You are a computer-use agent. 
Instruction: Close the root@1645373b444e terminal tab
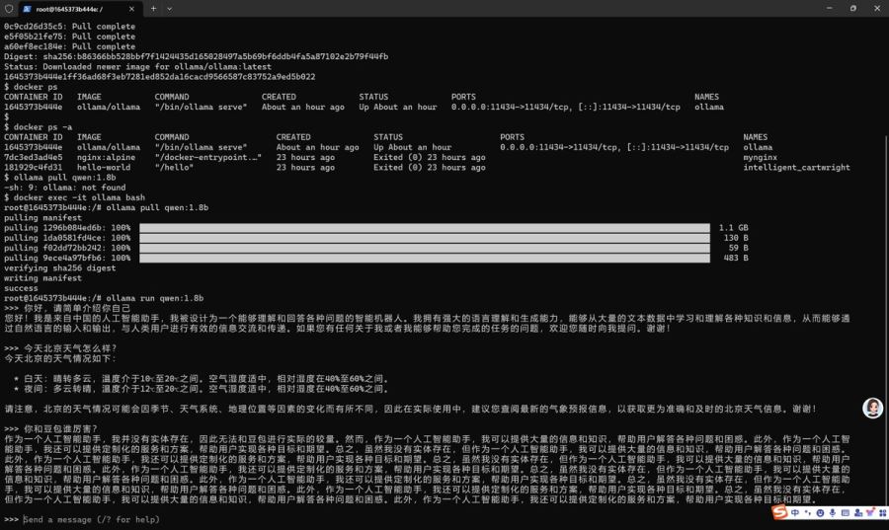131,9
